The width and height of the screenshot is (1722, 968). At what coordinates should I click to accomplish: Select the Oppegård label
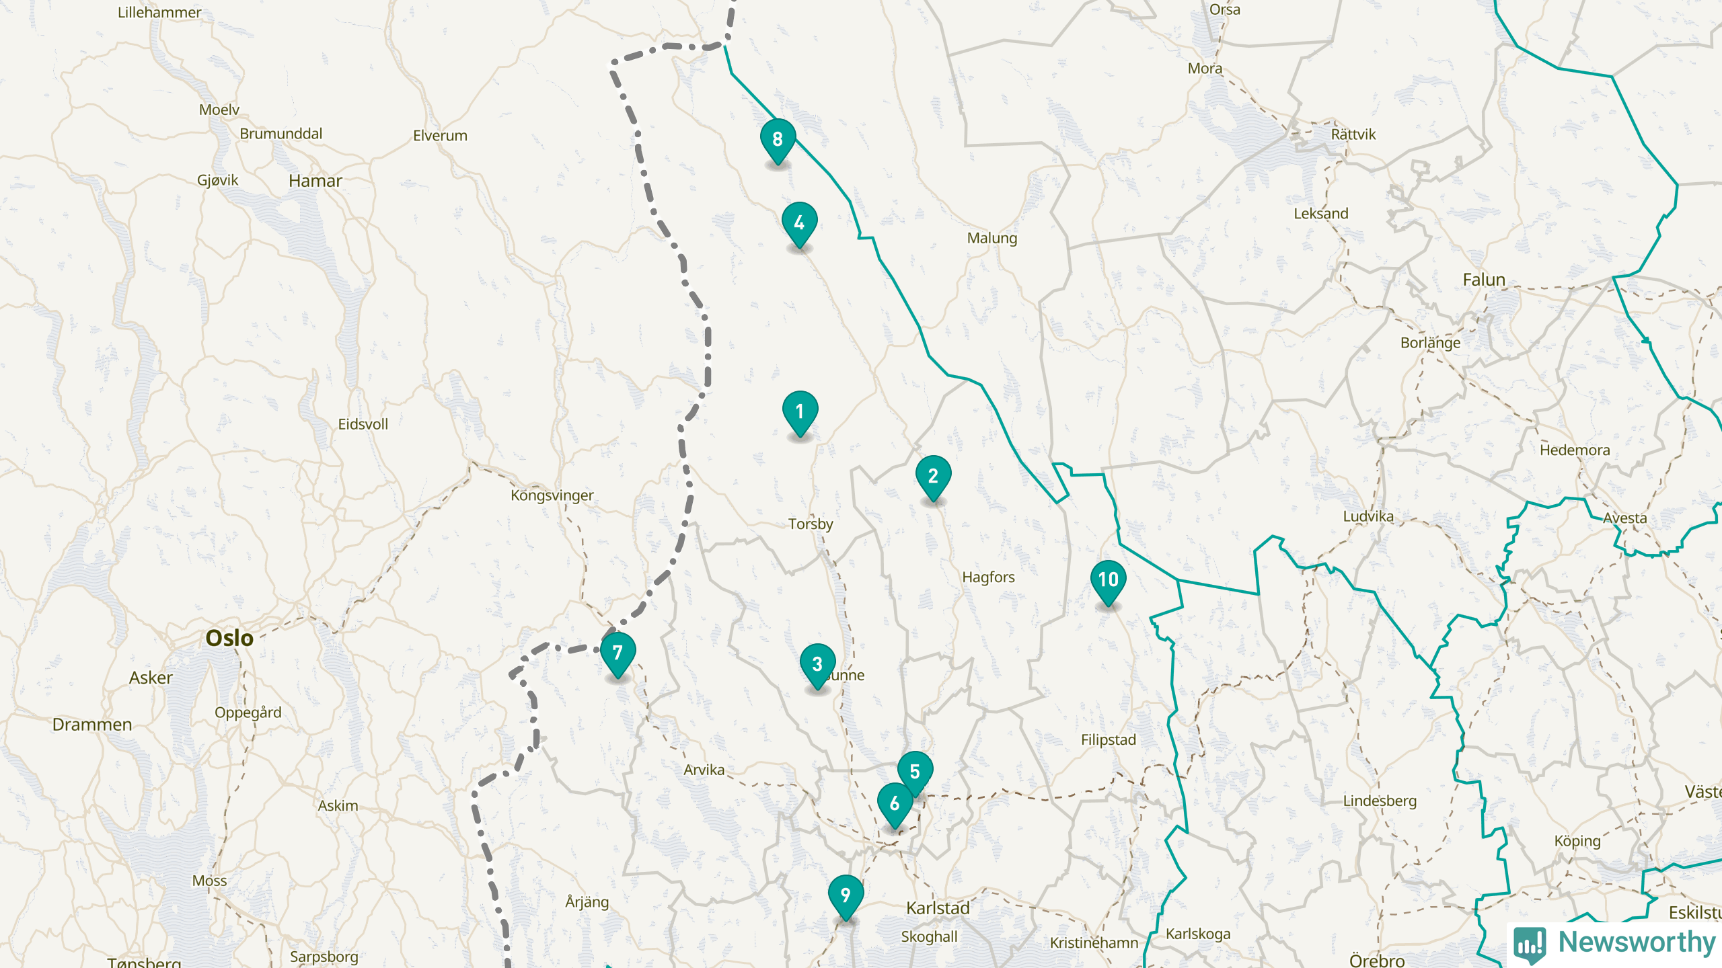coord(248,713)
